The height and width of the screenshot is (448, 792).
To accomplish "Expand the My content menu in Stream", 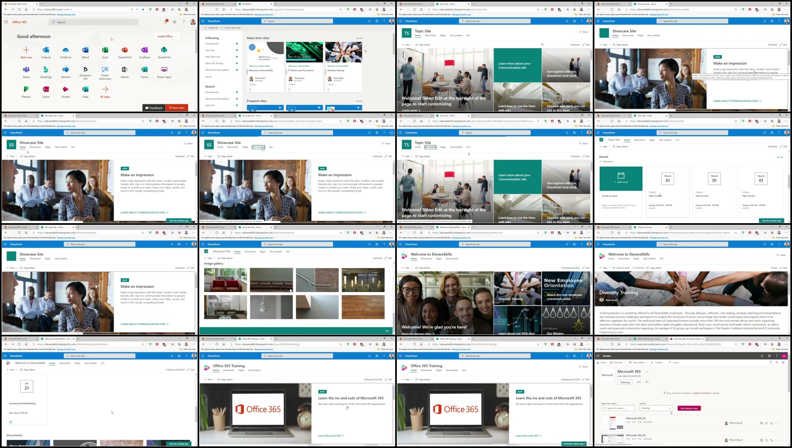I will click(x=639, y=363).
